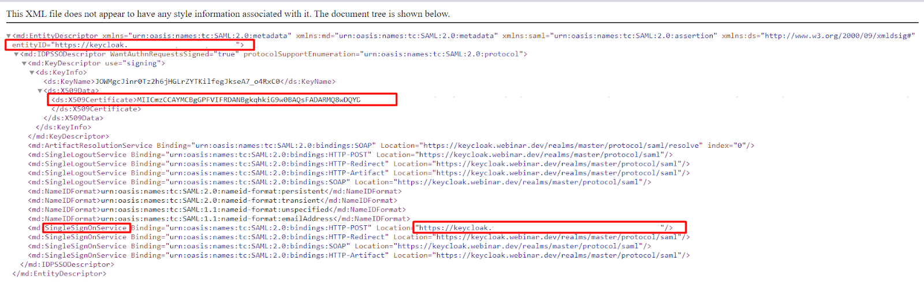Click the 'This XML file does not appear' notice
Screen dimensions: 924x298
pos(228,14)
